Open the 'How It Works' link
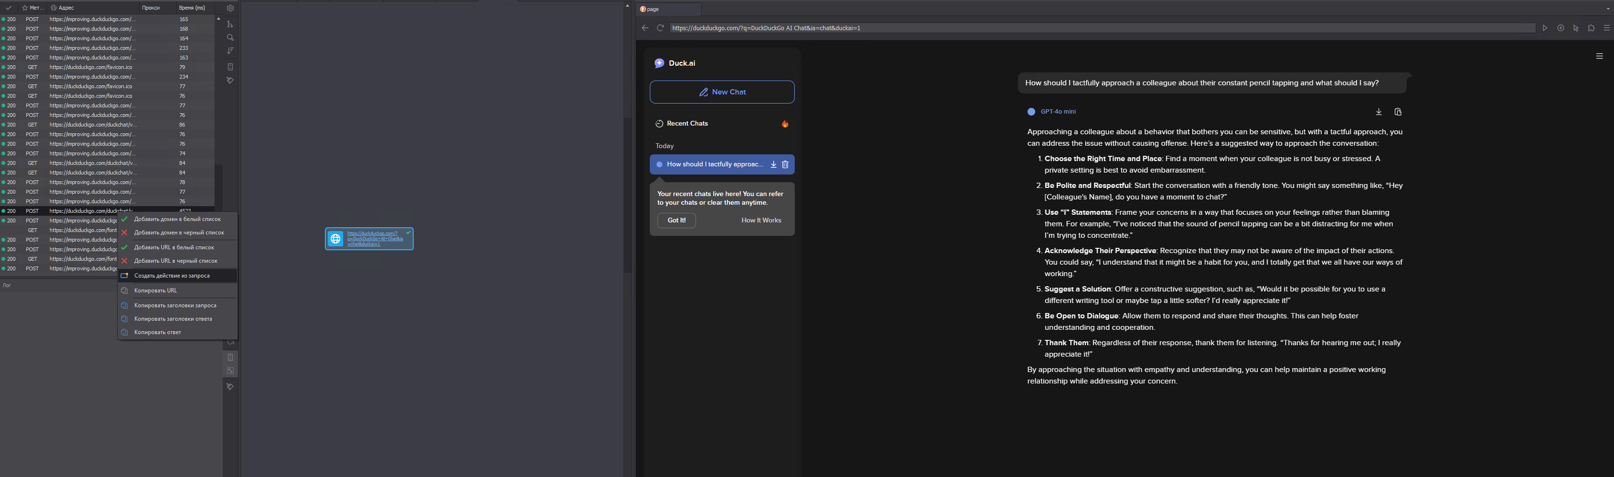The image size is (1614, 477). [761, 221]
